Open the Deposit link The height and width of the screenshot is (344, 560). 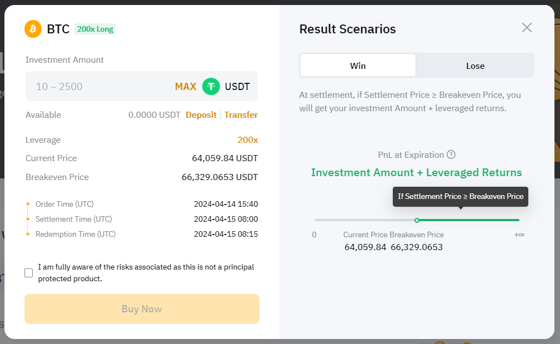(201, 115)
